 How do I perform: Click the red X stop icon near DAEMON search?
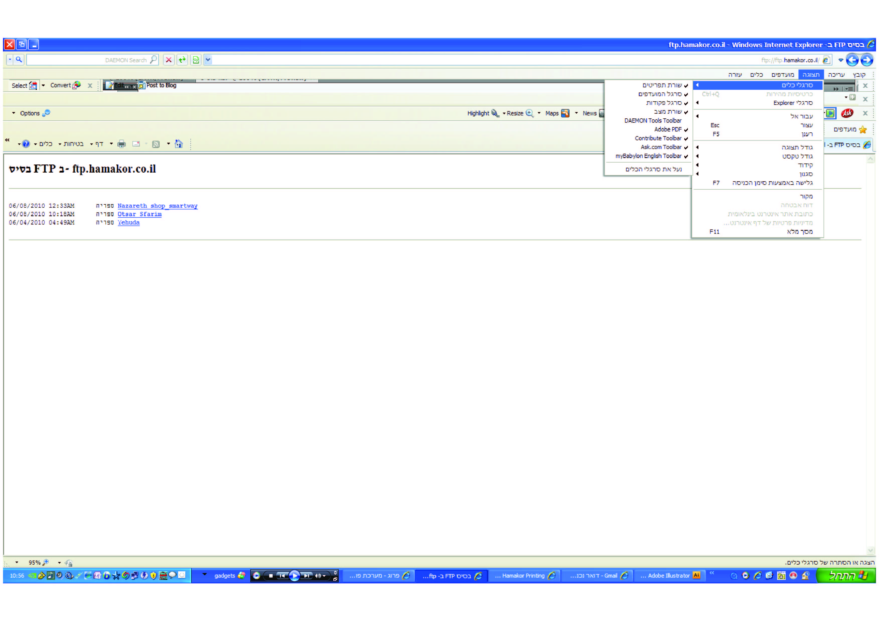[x=168, y=60]
